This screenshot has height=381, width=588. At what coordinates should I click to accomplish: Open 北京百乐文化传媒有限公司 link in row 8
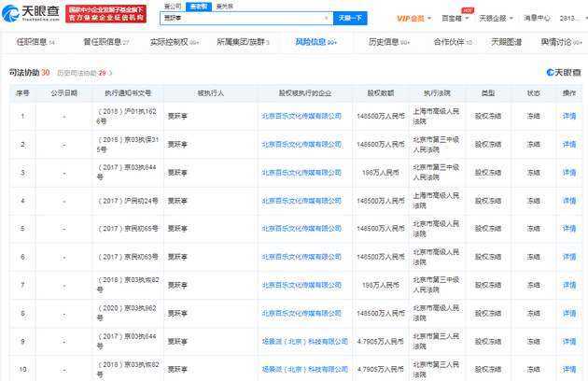(x=301, y=314)
